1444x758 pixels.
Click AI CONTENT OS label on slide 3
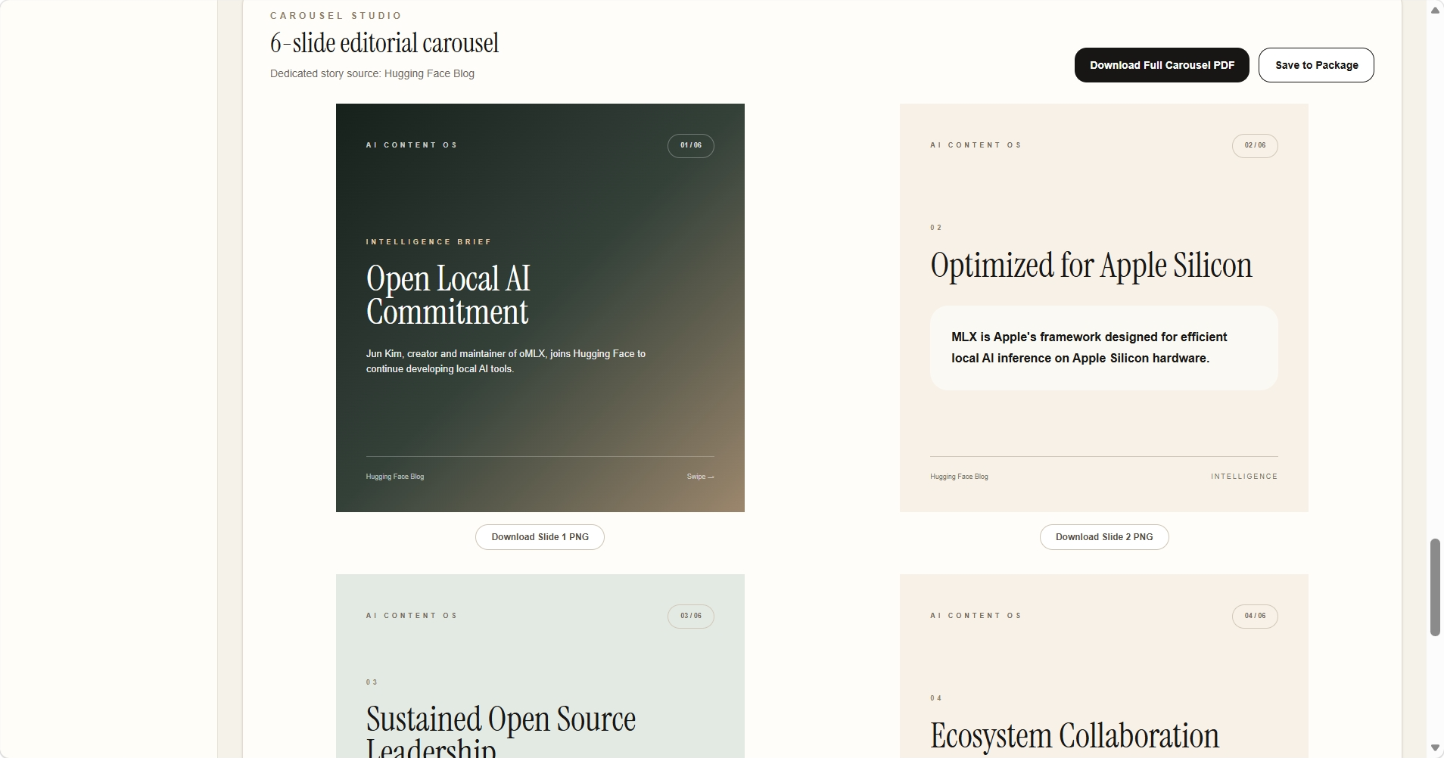click(412, 616)
